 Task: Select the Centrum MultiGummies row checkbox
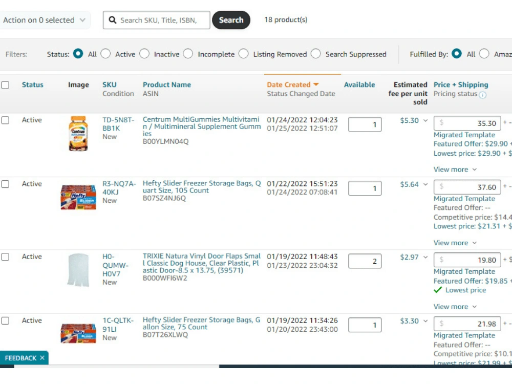(x=5, y=120)
